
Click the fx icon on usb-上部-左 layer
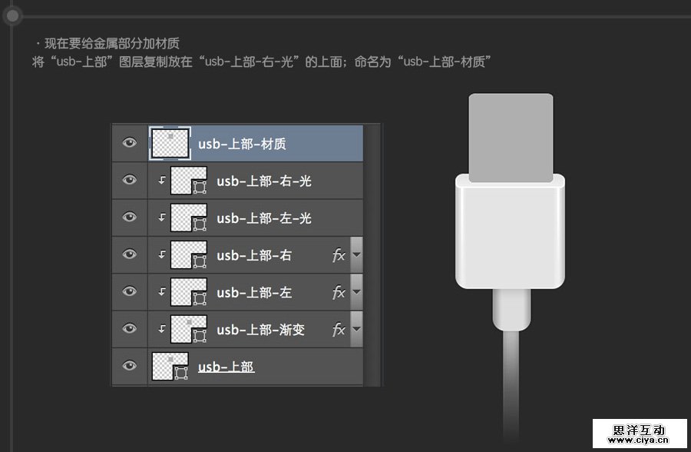click(x=339, y=292)
